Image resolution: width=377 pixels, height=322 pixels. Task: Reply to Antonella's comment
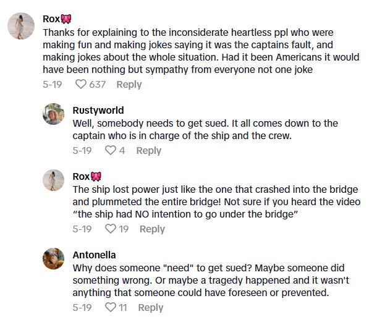click(x=151, y=308)
